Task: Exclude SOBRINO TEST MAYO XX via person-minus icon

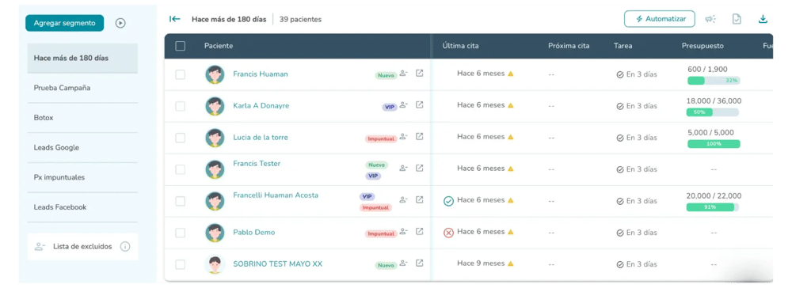Action: 403,263
